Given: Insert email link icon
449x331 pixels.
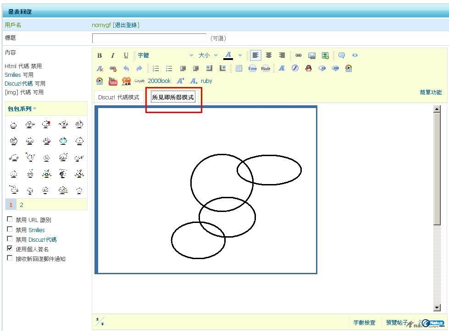Looking at the screenshot, I should pos(312,55).
